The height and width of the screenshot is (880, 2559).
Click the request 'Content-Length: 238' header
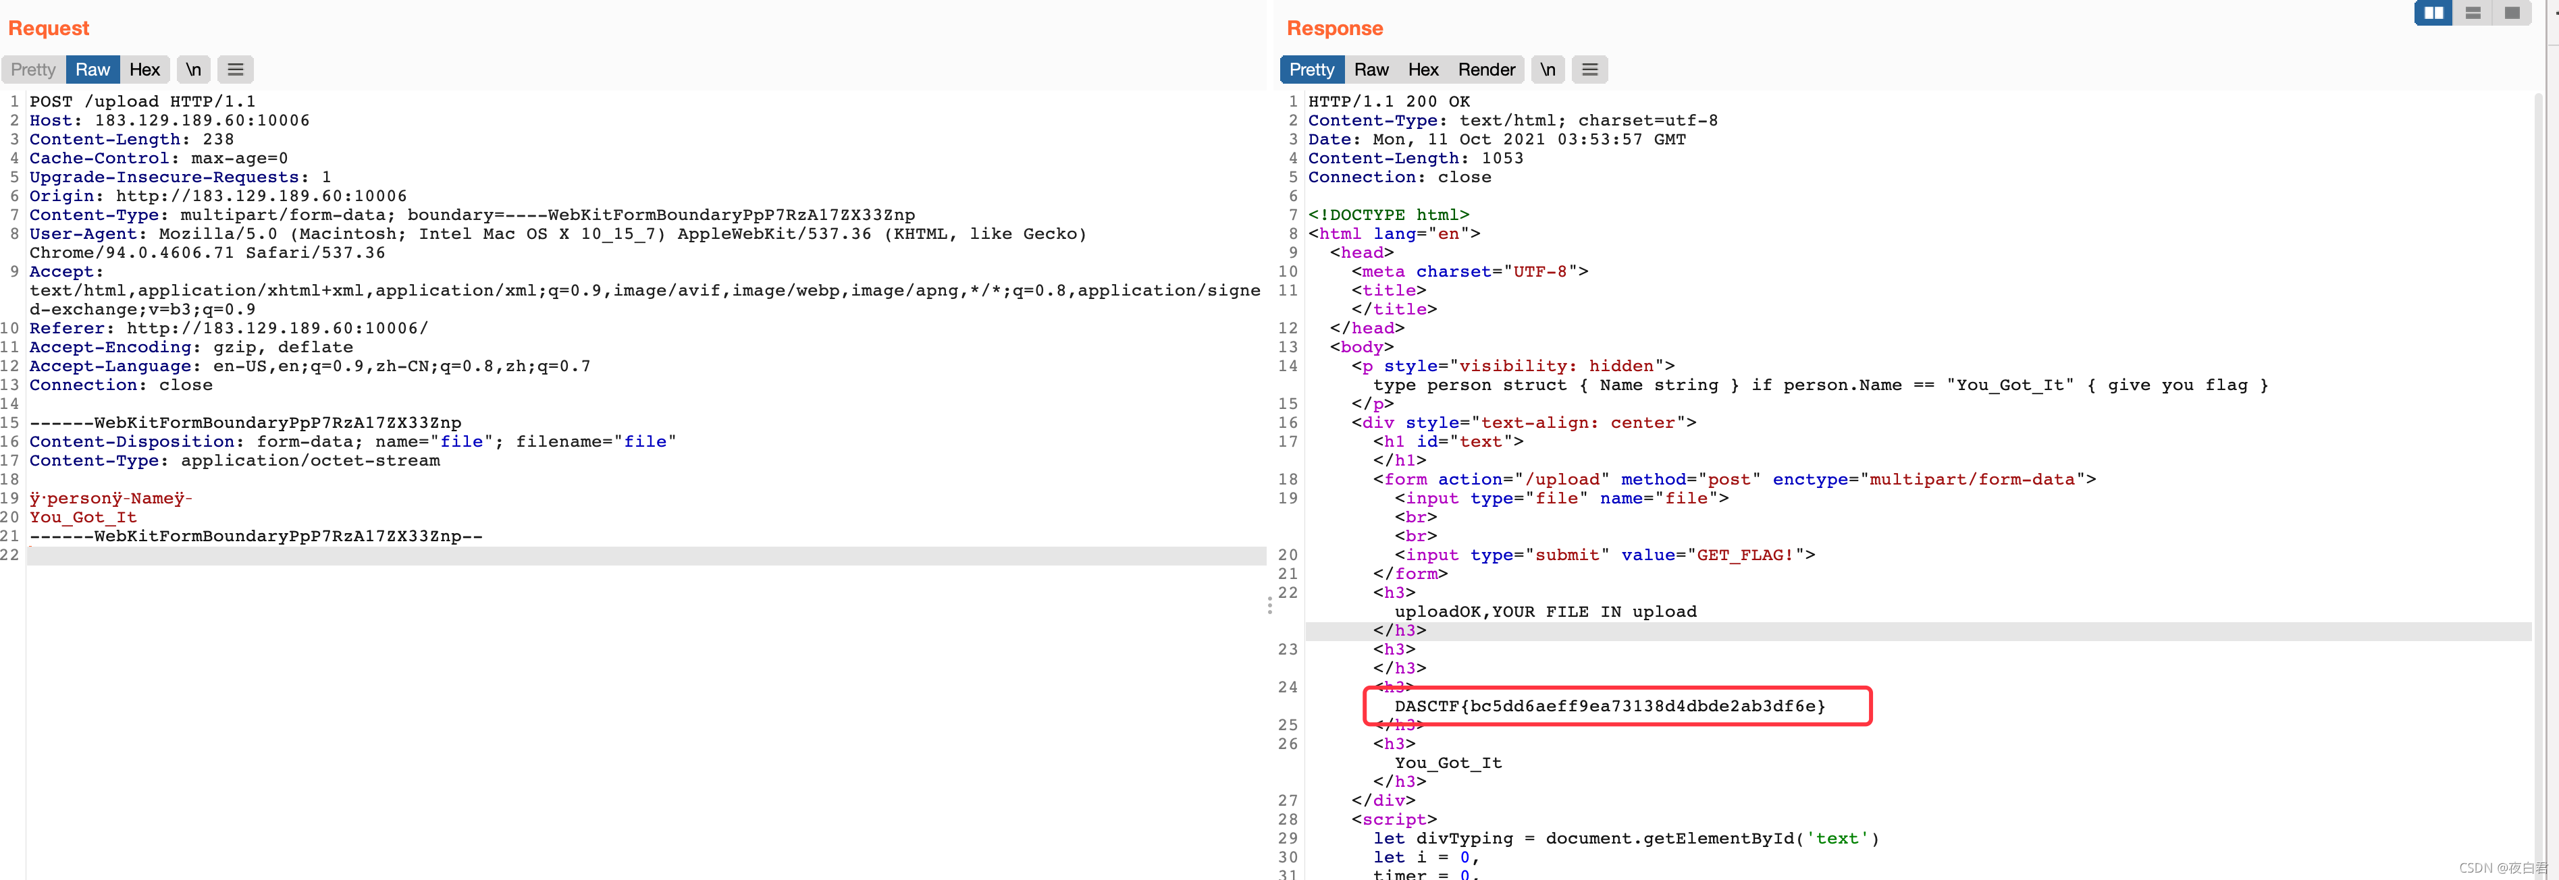click(x=131, y=139)
